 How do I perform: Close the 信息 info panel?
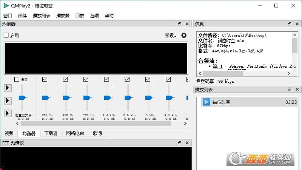[297, 24]
